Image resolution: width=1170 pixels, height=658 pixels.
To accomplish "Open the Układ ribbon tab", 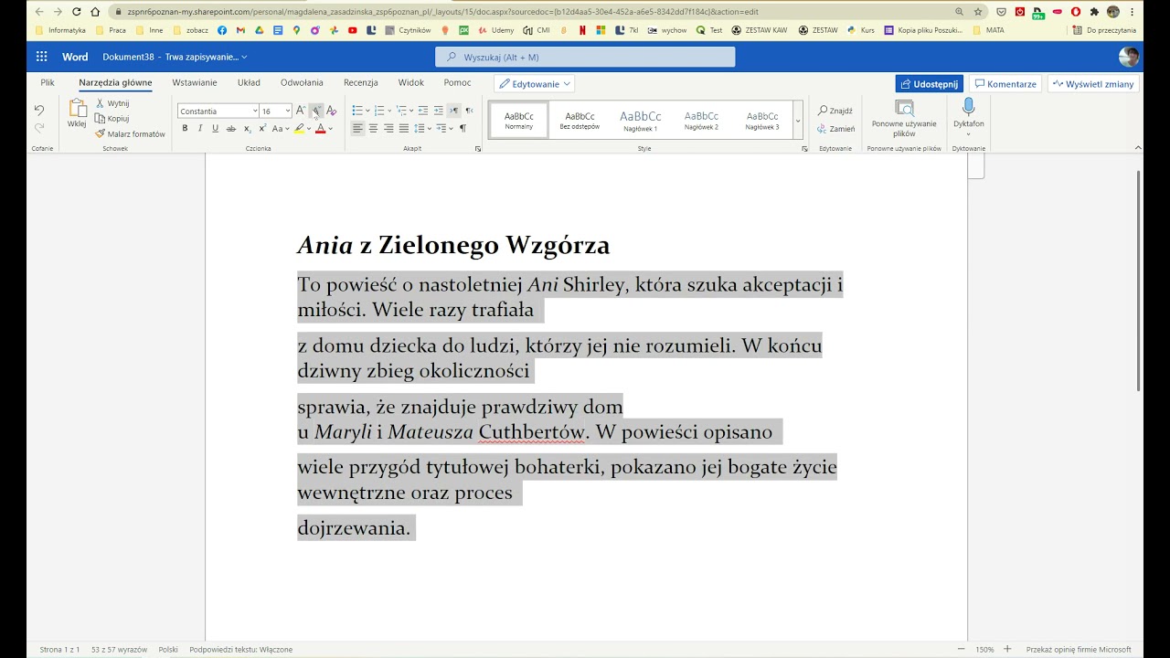I will [x=249, y=82].
